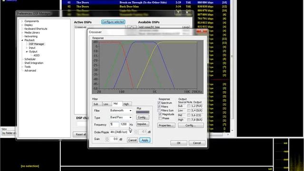Toggle the Spectrum response checkbox
304x171 pixels.
point(159,103)
